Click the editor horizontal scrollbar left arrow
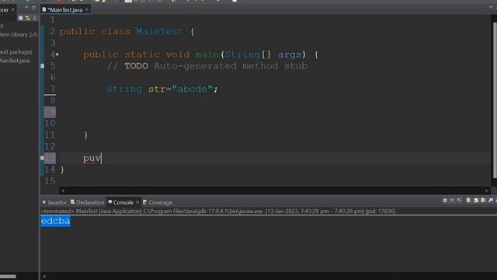 click(x=63, y=191)
